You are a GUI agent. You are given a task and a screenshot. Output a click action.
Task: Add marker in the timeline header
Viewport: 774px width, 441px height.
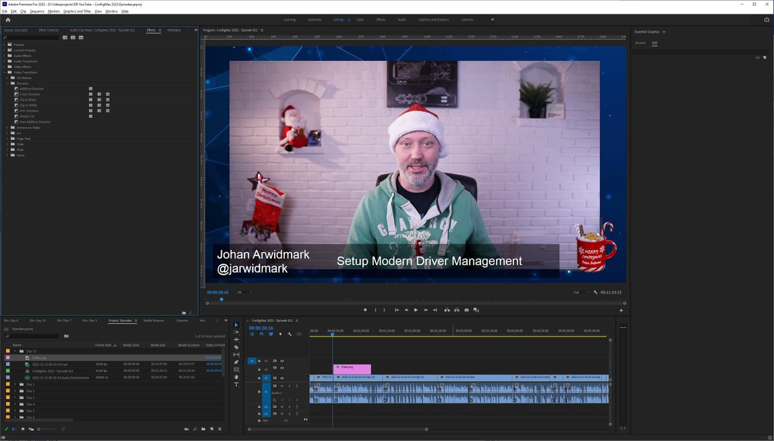tap(281, 334)
